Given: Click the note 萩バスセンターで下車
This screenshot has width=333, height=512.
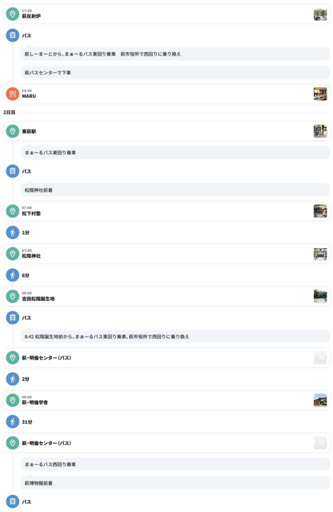Looking at the screenshot, I should (175, 72).
